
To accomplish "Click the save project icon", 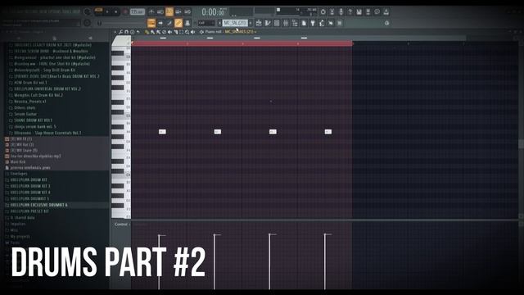I will pyautogui.click(x=359, y=11).
